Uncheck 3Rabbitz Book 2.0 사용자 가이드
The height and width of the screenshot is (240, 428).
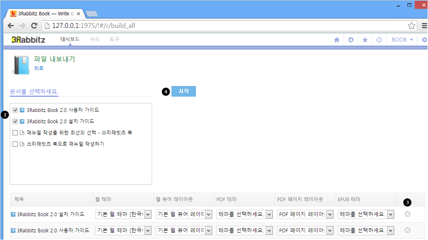(15, 110)
